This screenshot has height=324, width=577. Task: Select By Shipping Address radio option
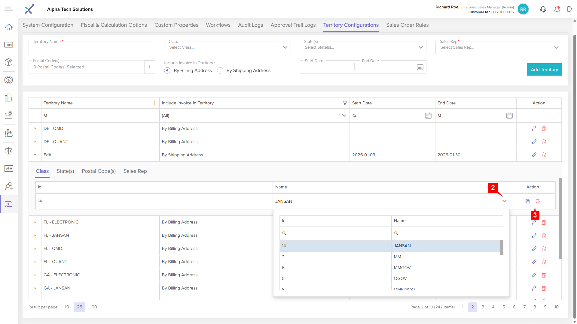click(220, 70)
